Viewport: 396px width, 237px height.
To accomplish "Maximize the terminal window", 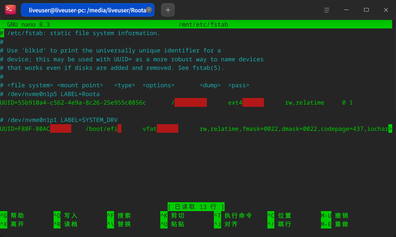I will pyautogui.click(x=366, y=10).
